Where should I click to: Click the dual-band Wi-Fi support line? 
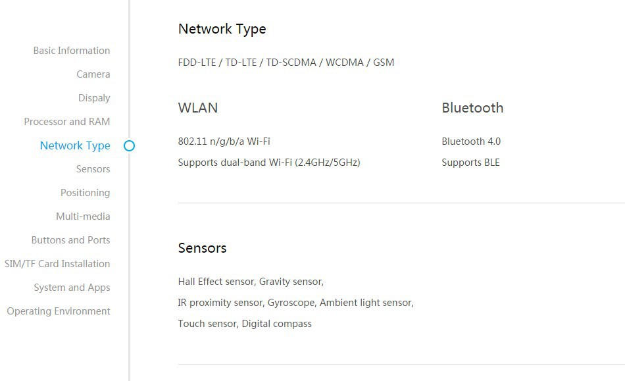[x=268, y=163]
